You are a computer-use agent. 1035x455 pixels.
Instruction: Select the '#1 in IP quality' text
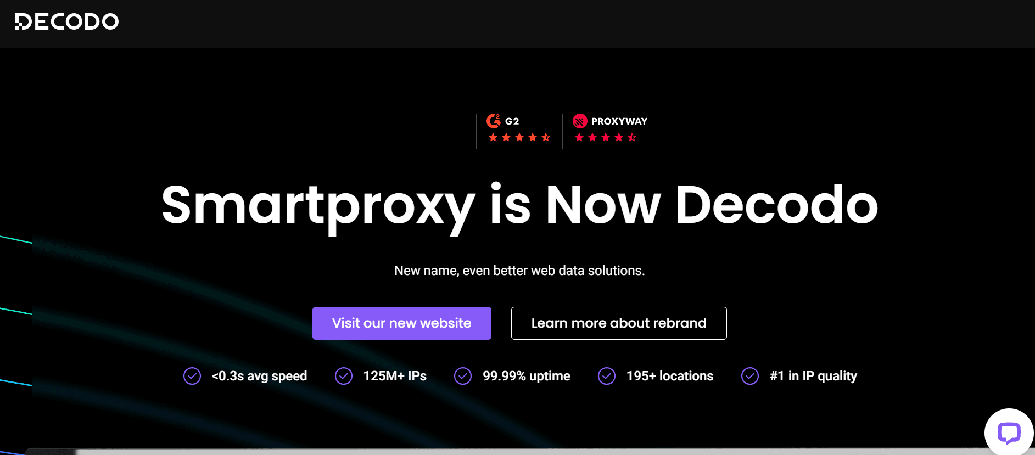coord(813,376)
